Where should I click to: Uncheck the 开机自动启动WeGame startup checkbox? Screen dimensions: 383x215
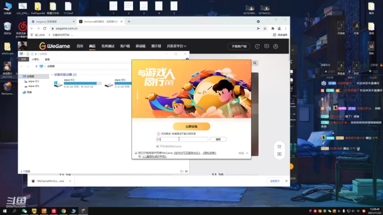coord(158,146)
